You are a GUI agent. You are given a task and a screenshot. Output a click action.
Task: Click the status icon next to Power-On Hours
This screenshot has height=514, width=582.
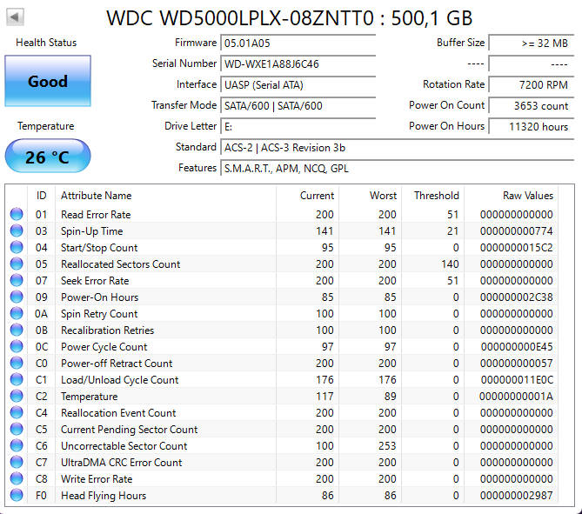[x=16, y=297]
